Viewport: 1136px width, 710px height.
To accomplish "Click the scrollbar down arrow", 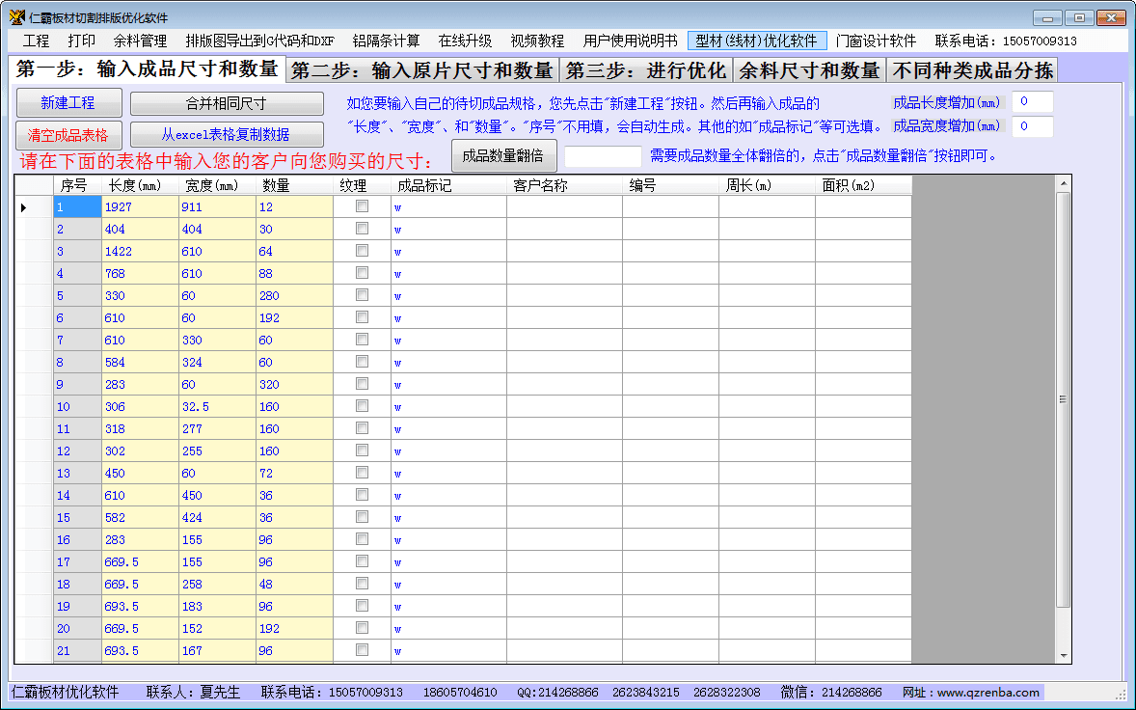I will pyautogui.click(x=1064, y=656).
